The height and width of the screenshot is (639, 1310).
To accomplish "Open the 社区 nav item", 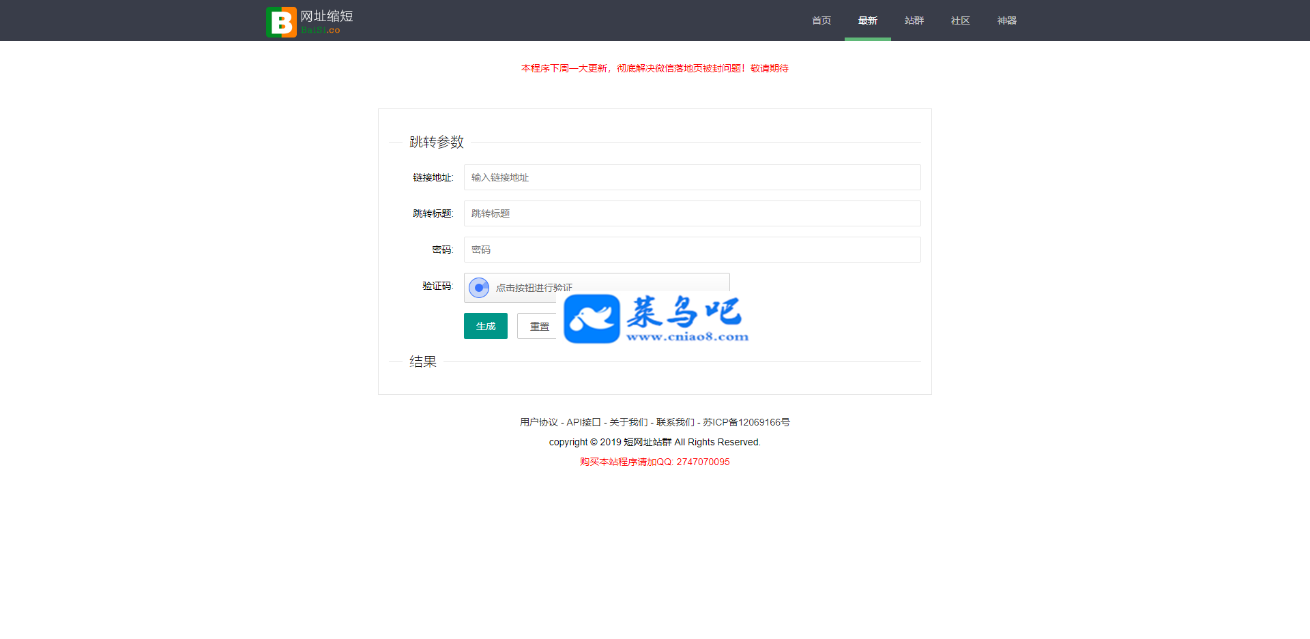I will (961, 20).
